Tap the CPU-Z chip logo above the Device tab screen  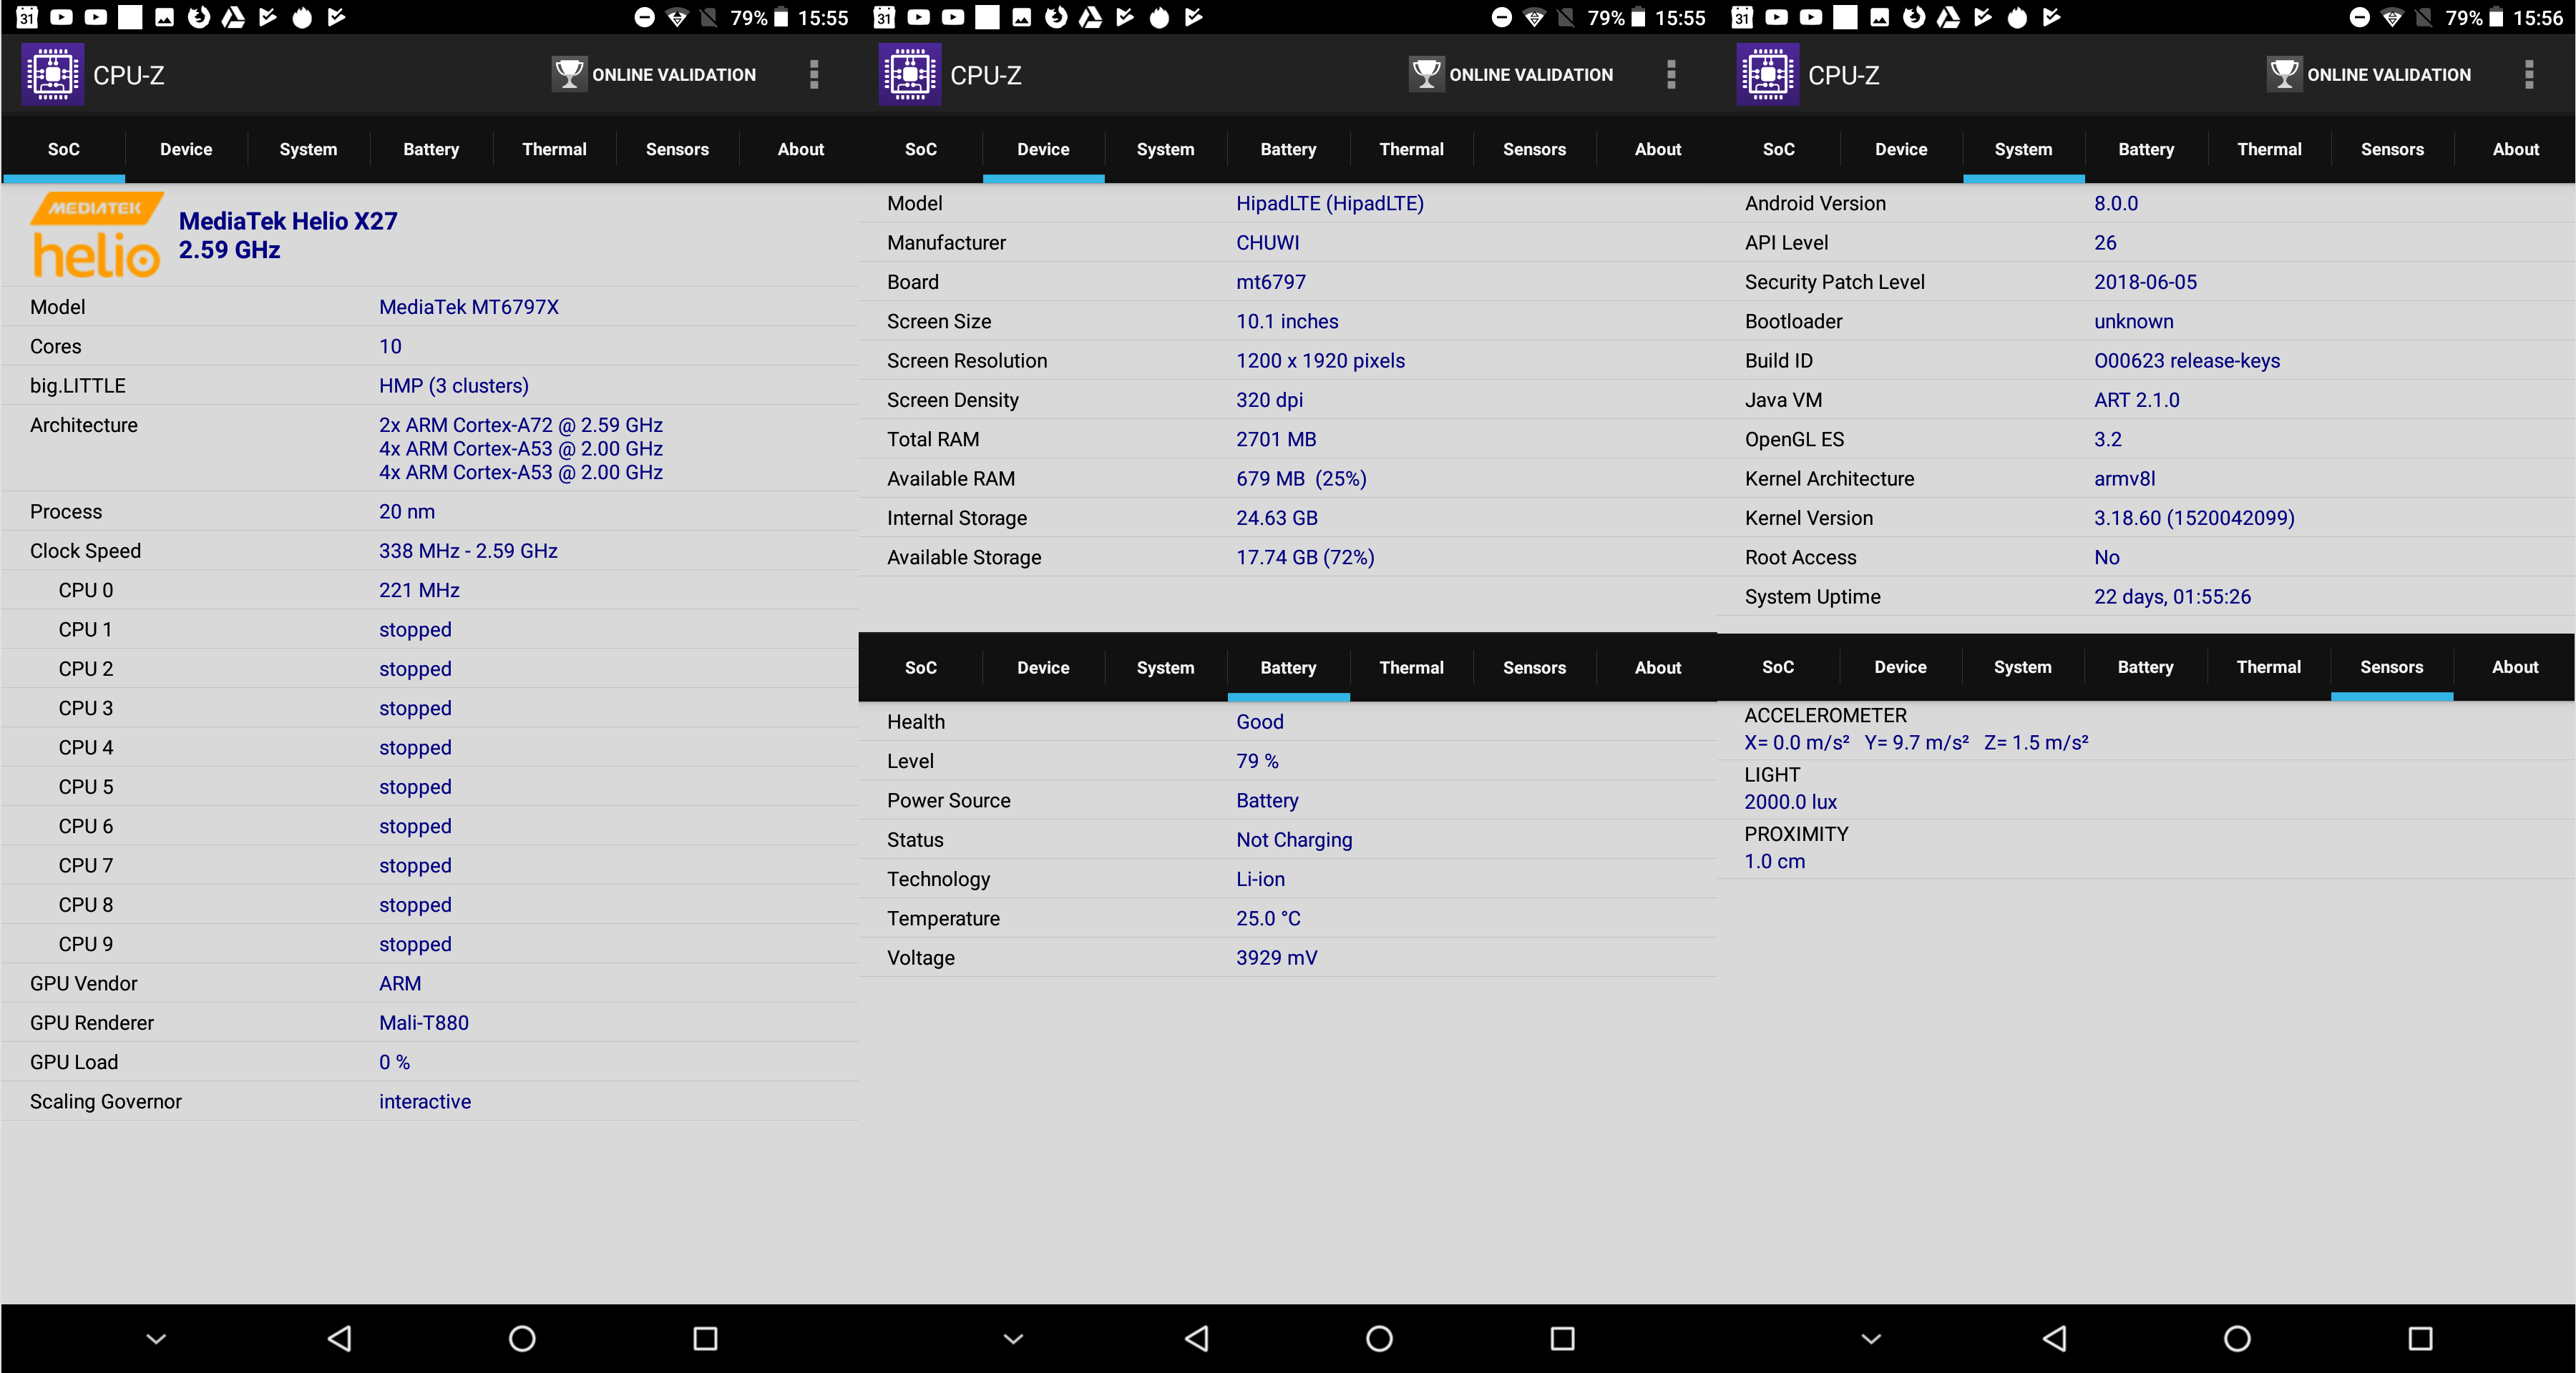point(909,74)
